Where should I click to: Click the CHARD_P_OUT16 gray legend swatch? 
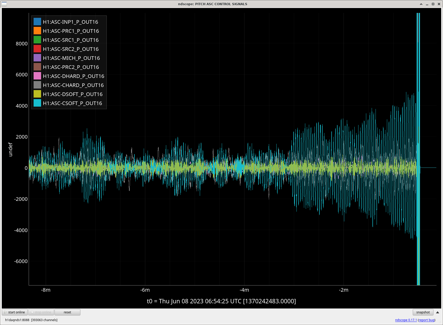coord(37,85)
